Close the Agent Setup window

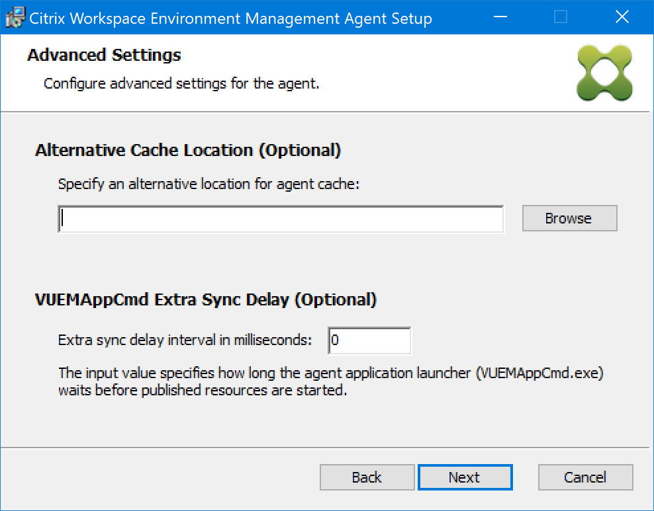(622, 18)
